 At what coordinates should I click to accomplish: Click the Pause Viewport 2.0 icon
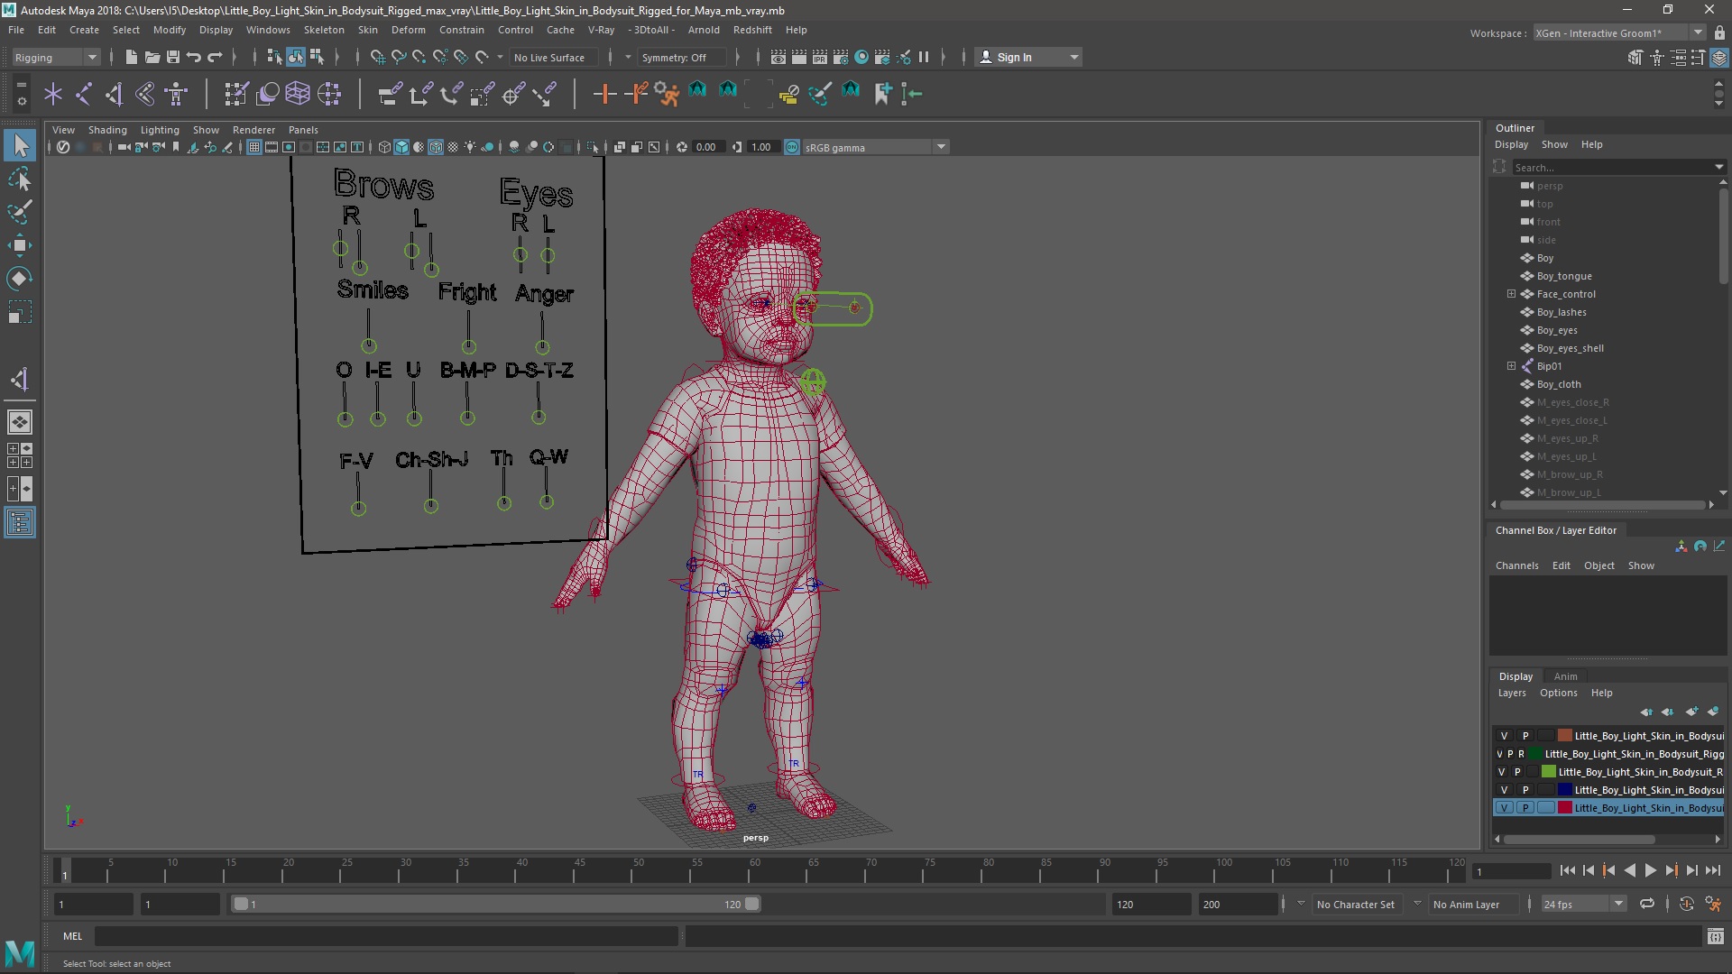coord(924,57)
